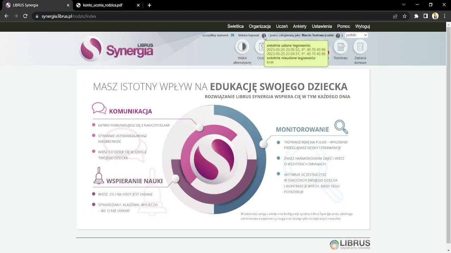This screenshot has width=451, height=253.
Task: Click the MONITOROWANIE heading
Action: 302,129
